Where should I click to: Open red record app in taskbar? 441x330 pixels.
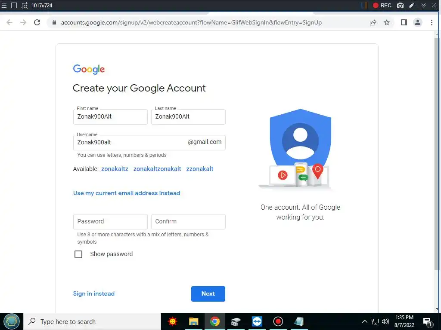[278, 321]
